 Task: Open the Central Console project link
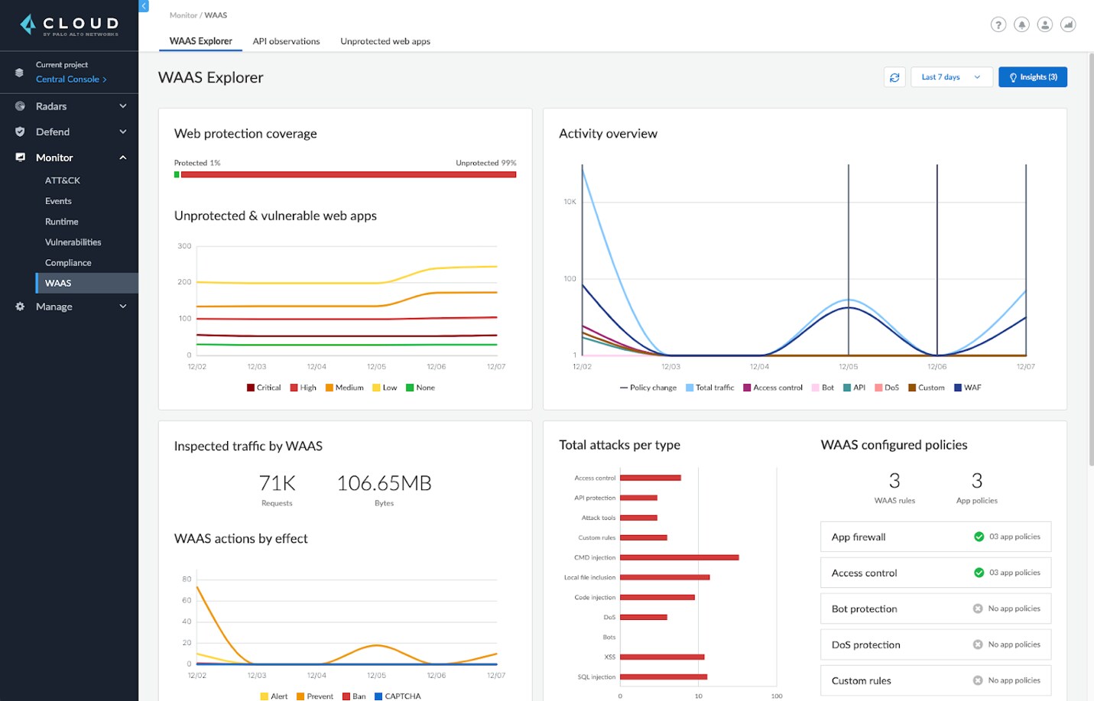pyautogui.click(x=71, y=80)
